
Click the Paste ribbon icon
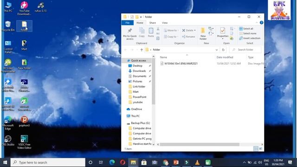(x=151, y=32)
